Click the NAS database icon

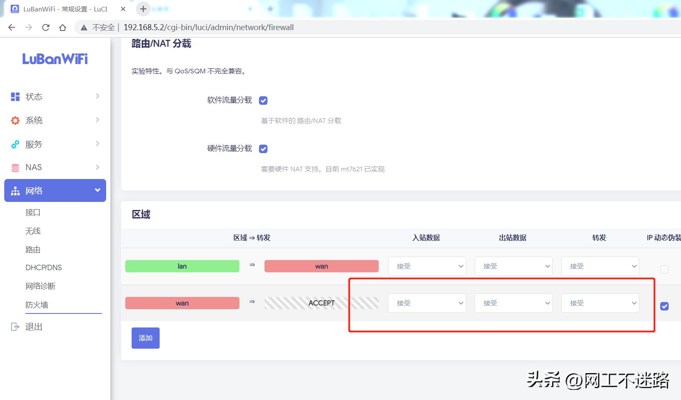click(15, 168)
